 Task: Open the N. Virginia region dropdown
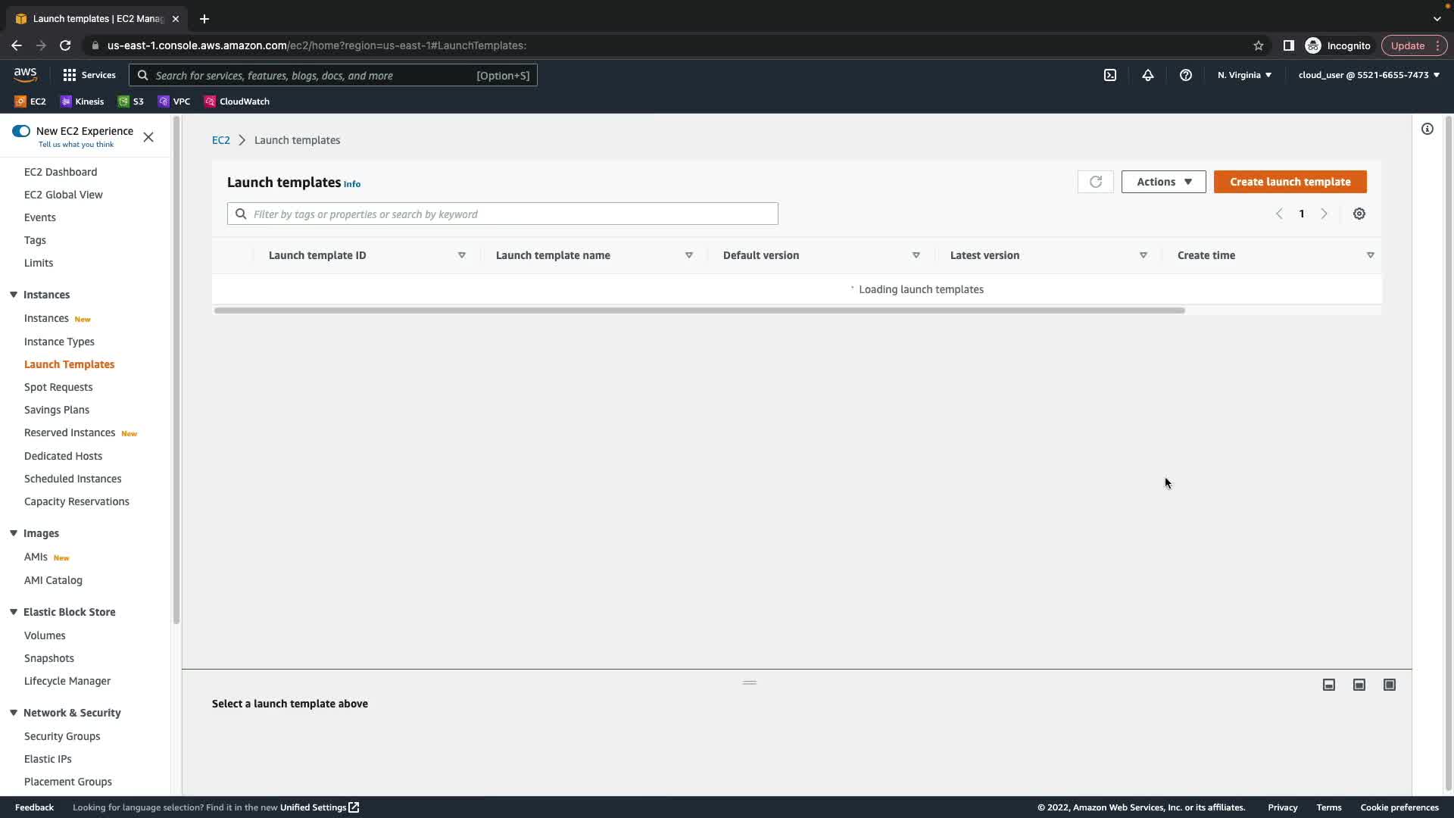(x=1243, y=75)
